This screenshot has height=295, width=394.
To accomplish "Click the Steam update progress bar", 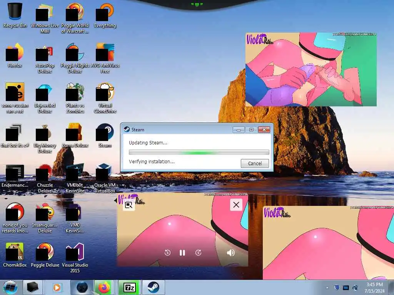I will point(199,152).
